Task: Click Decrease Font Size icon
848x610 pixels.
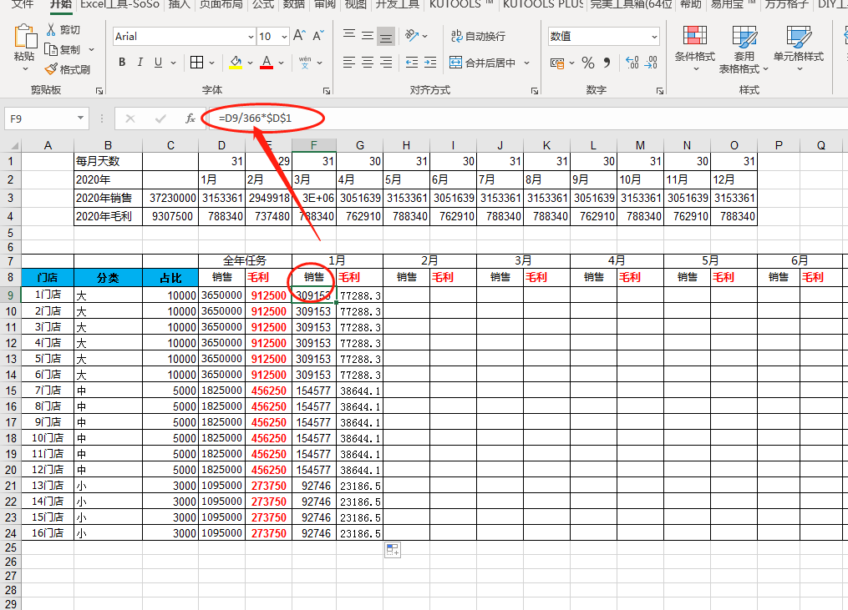Action: (318, 36)
